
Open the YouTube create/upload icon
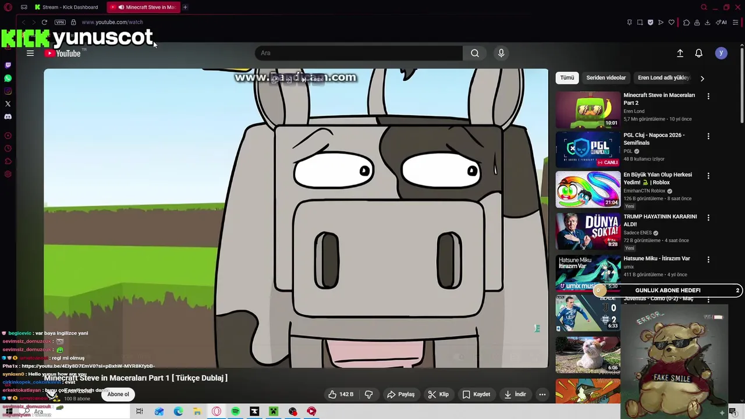pos(680,53)
